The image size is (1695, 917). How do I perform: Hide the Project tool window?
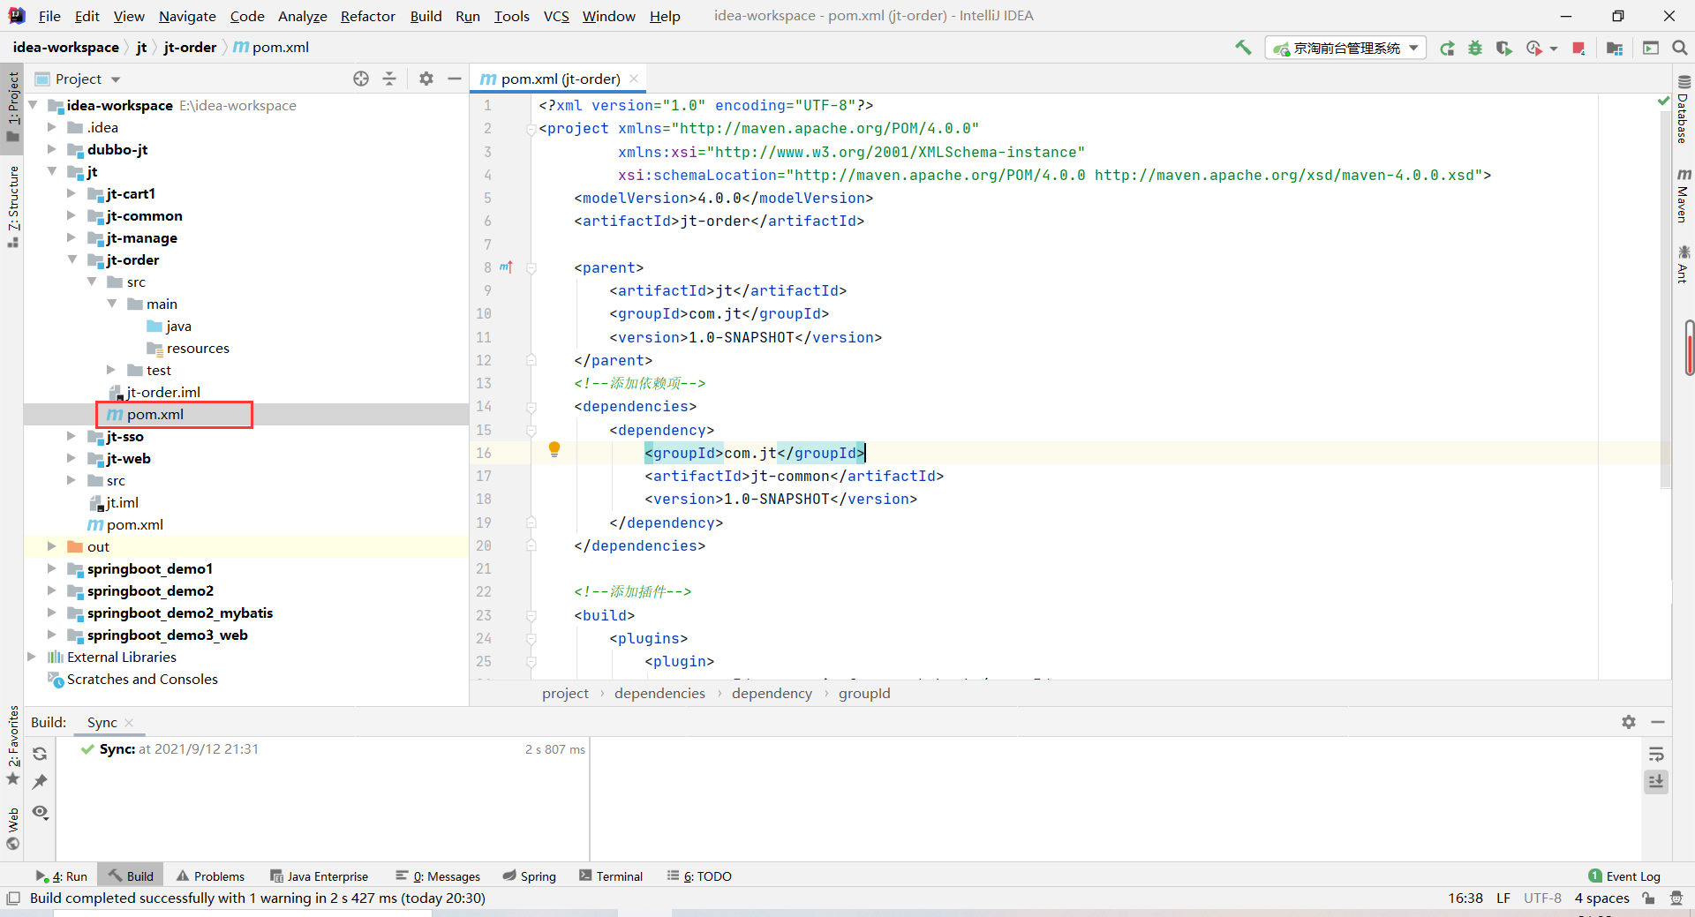coord(455,79)
